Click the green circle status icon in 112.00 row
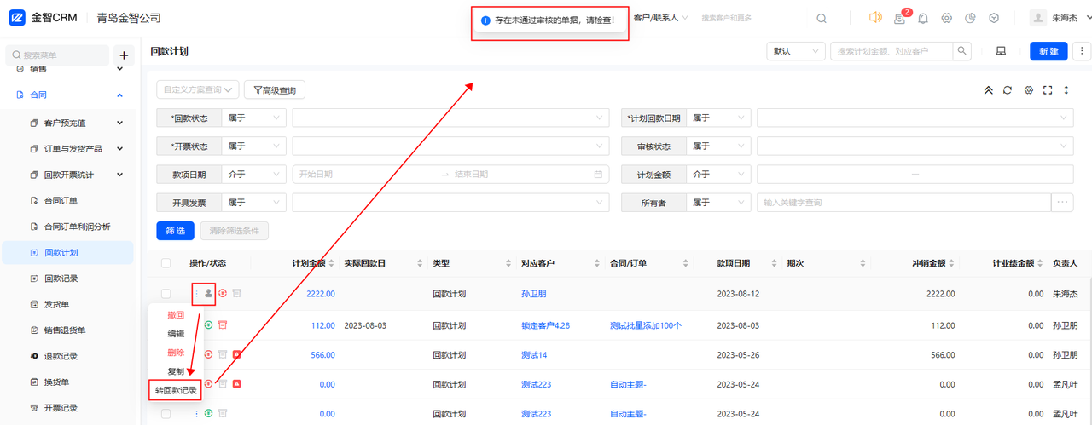 pyautogui.click(x=208, y=324)
